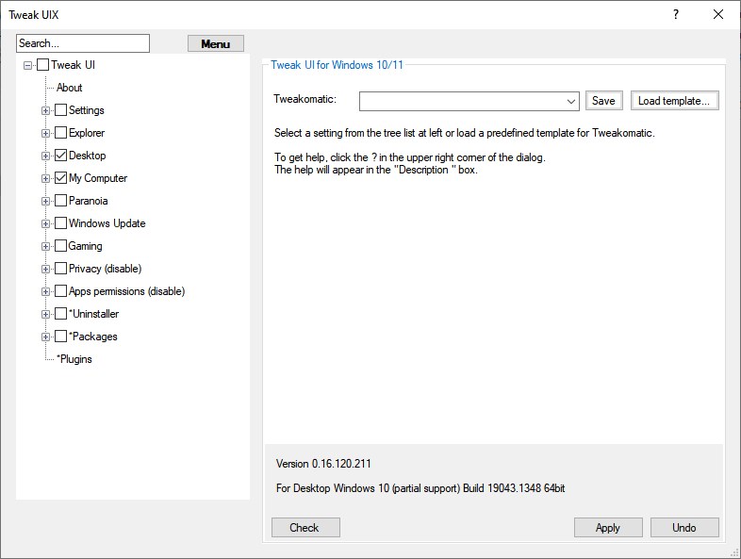Uncheck the My Computer checkbox
This screenshot has height=559, width=741.
point(60,178)
